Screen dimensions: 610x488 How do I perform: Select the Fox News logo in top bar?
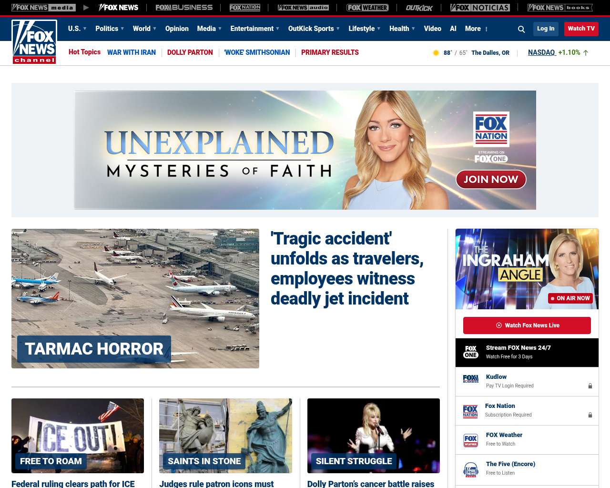(118, 8)
